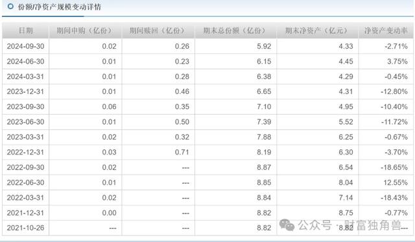Click the WeChat logo in the watermark
This screenshot has height=242, width=415.
(287, 224)
